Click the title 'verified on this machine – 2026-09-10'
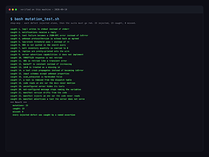This screenshot has width=209, height=157. pyautogui.click(x=44, y=10)
